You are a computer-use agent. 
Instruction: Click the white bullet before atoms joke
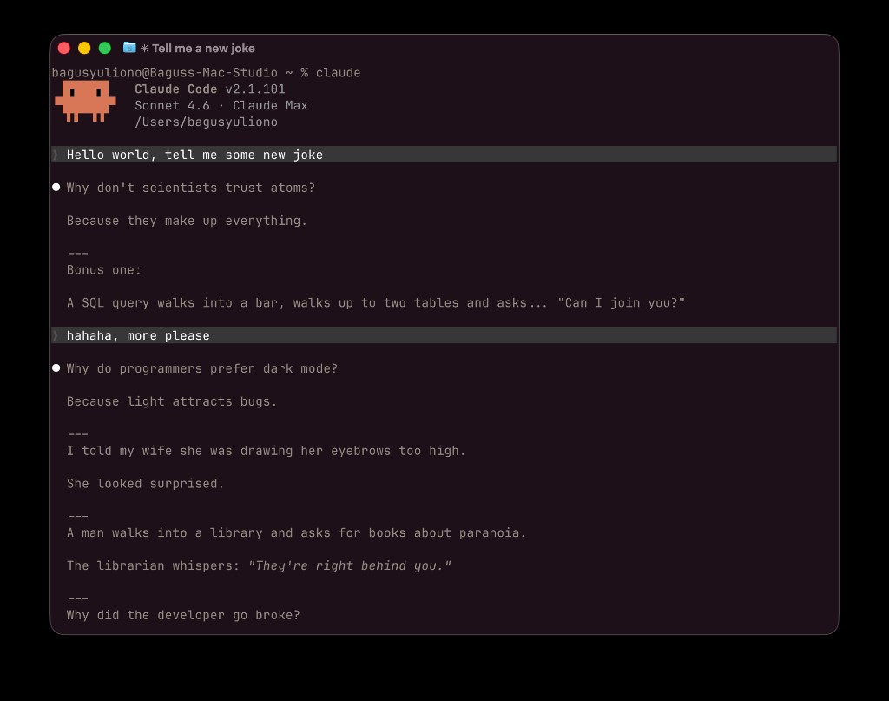[x=56, y=187]
